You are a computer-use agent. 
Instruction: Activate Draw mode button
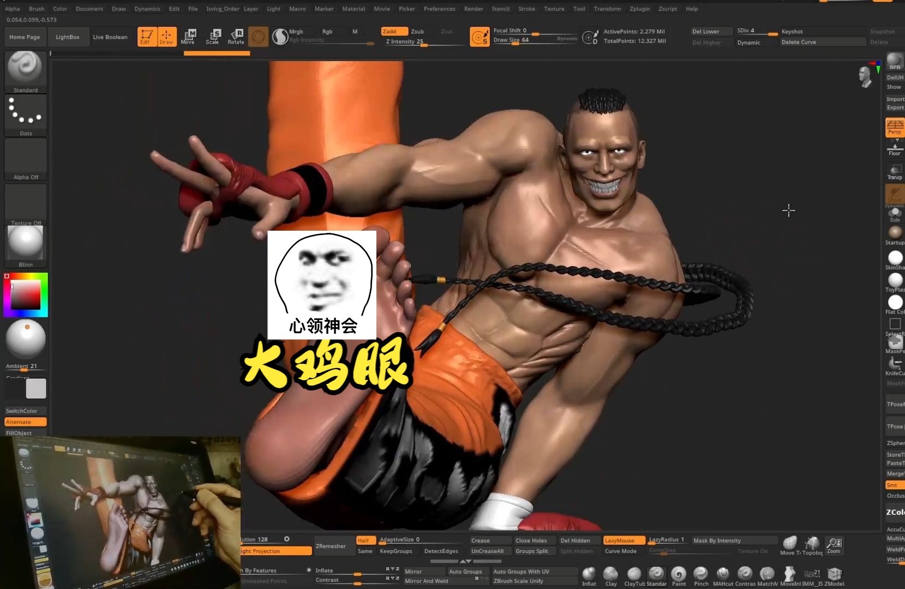pyautogui.click(x=167, y=37)
